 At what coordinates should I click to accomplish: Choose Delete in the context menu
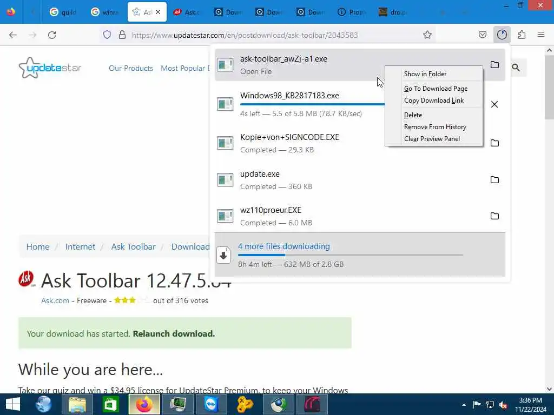click(413, 115)
